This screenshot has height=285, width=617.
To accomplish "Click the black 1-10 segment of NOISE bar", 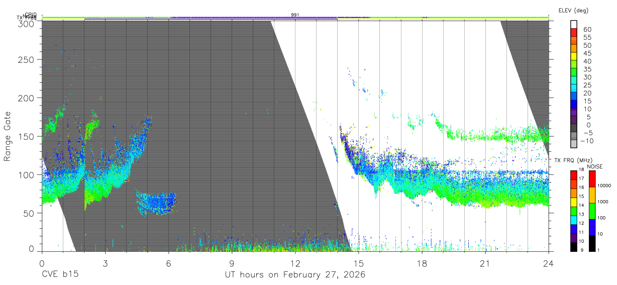I will [591, 242].
